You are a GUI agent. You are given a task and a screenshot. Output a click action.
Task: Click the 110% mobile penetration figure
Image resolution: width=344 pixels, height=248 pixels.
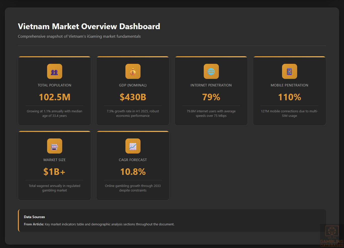(x=289, y=97)
